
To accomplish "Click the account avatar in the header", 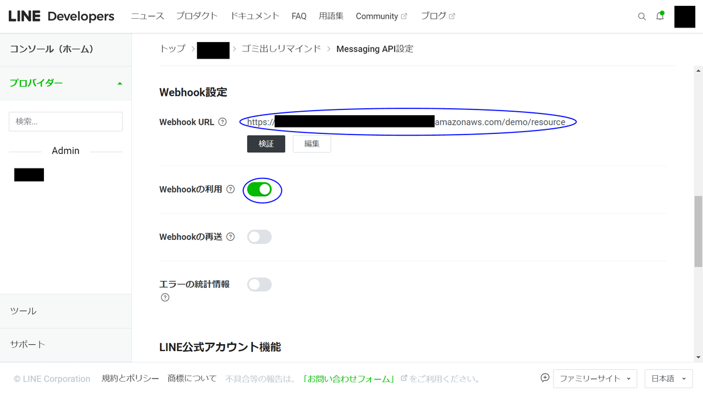I will [684, 17].
